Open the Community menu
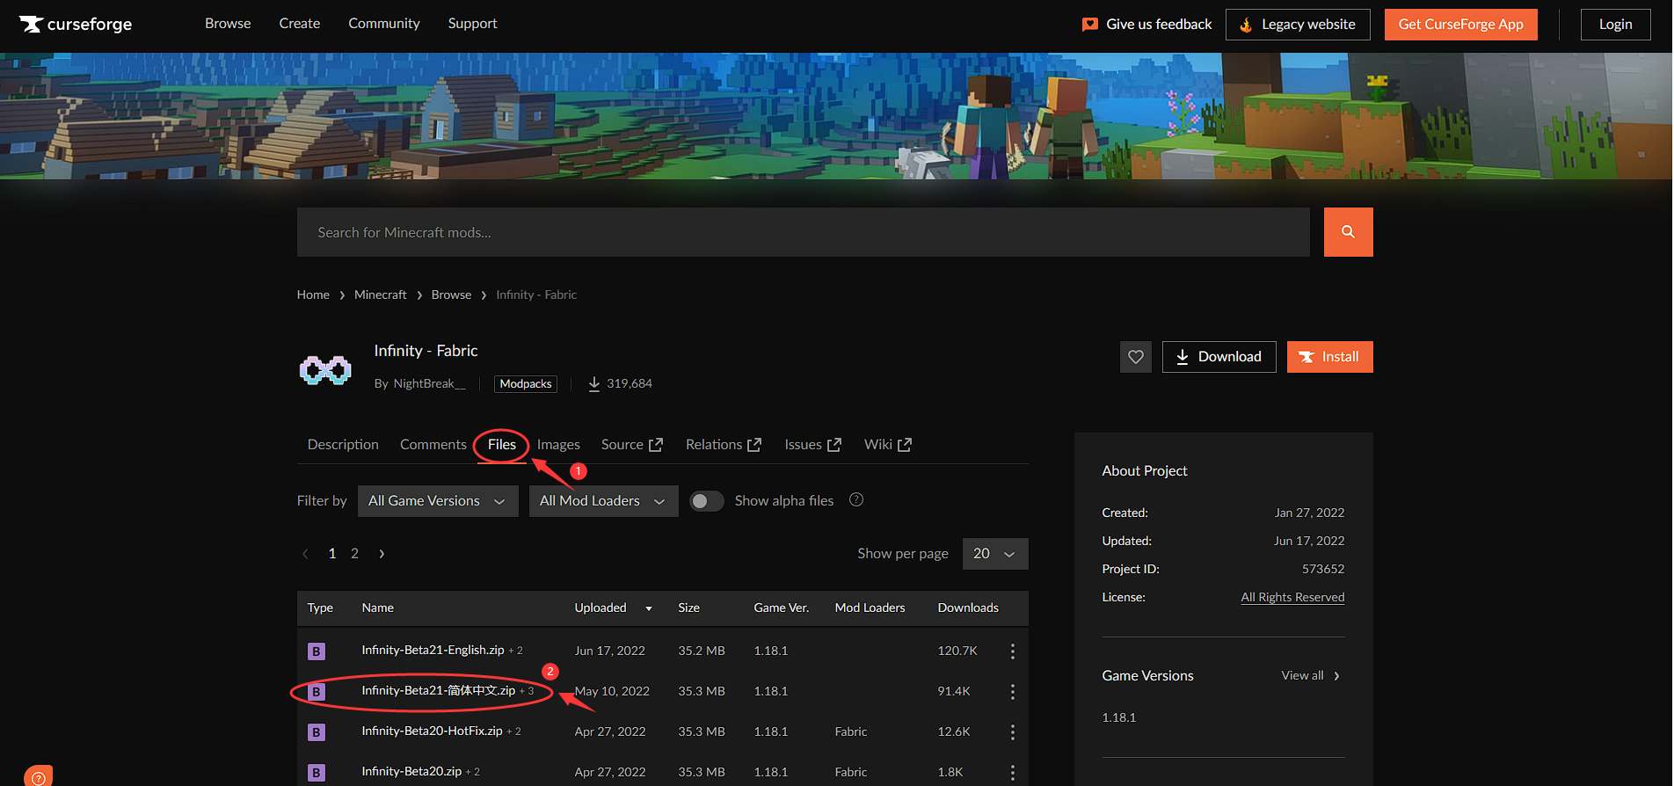The width and height of the screenshot is (1674, 786). (384, 24)
